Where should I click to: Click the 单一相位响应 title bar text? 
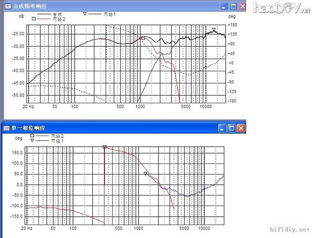[x=27, y=127]
